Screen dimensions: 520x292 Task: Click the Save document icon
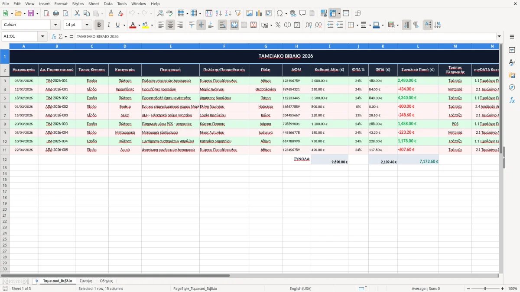(x=30, y=13)
